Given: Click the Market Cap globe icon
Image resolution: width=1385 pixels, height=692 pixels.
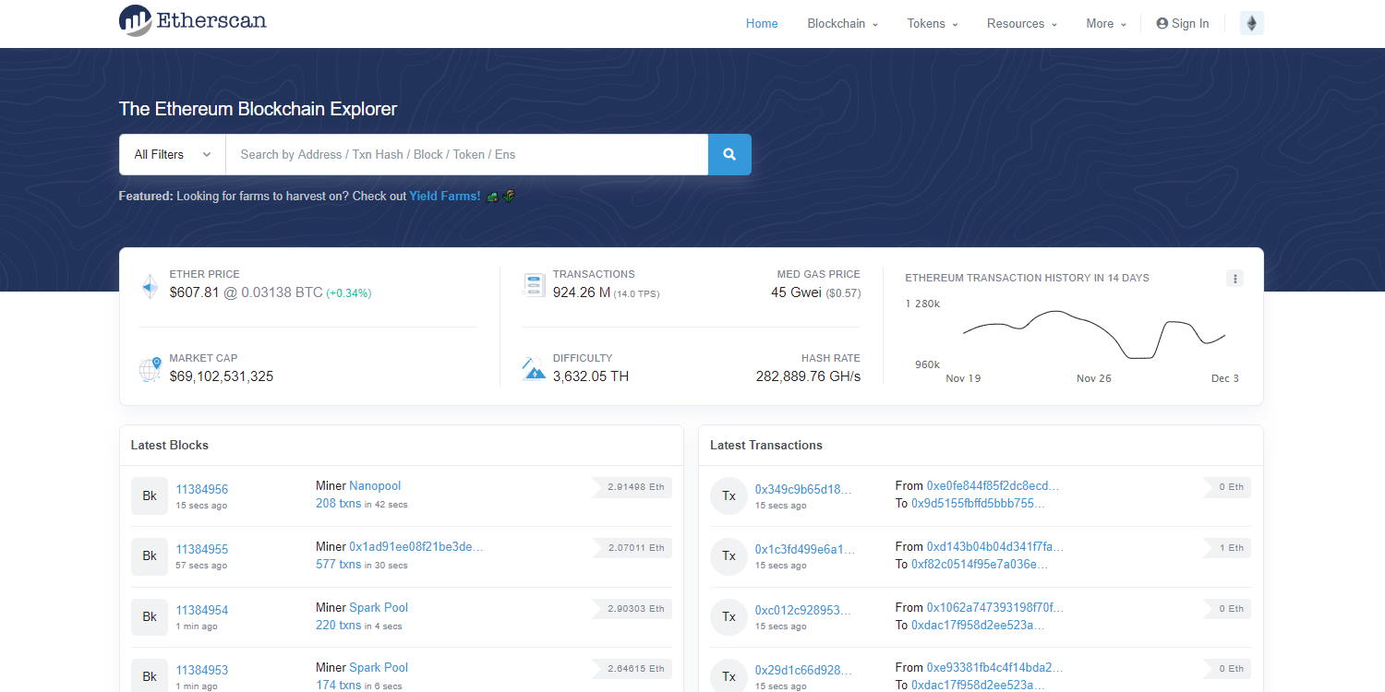Looking at the screenshot, I should tap(150, 370).
